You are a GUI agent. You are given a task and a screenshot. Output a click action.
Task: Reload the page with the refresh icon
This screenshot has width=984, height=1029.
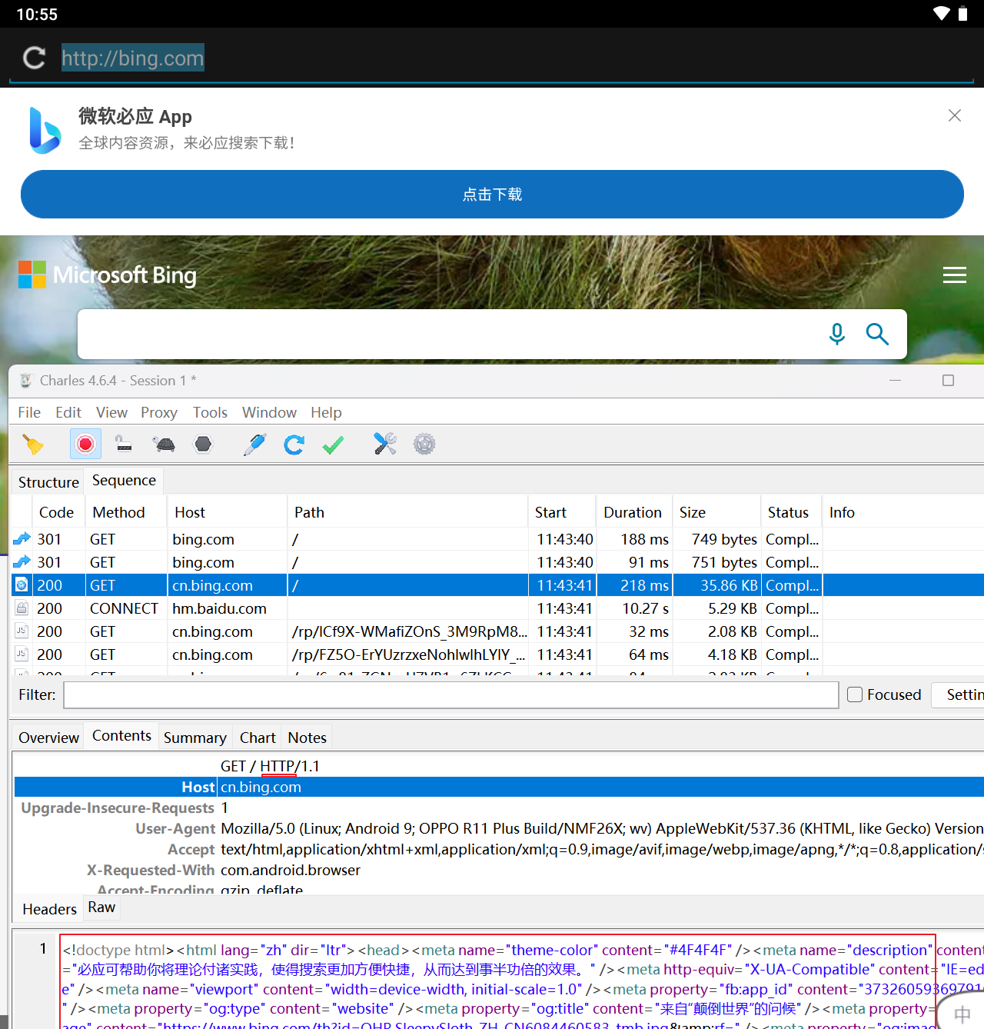(34, 58)
